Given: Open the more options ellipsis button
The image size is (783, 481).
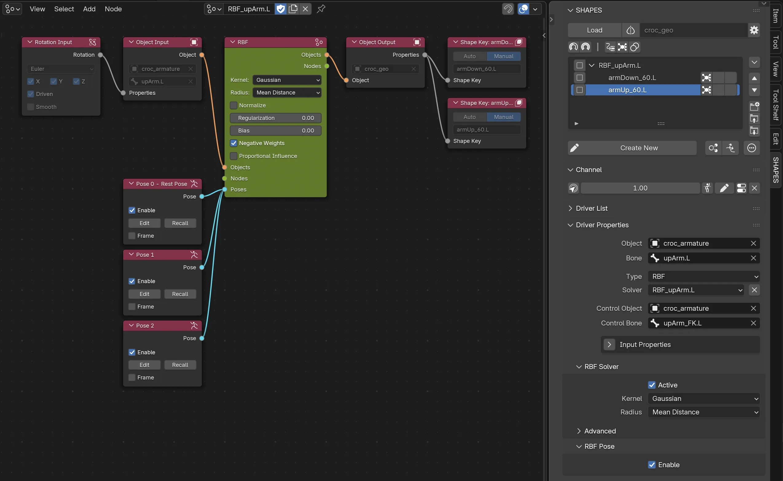Looking at the screenshot, I should (x=751, y=148).
